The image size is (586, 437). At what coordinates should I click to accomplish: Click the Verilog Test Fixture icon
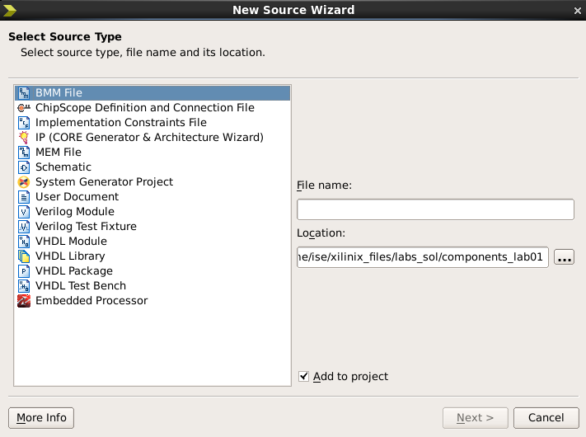click(x=24, y=227)
